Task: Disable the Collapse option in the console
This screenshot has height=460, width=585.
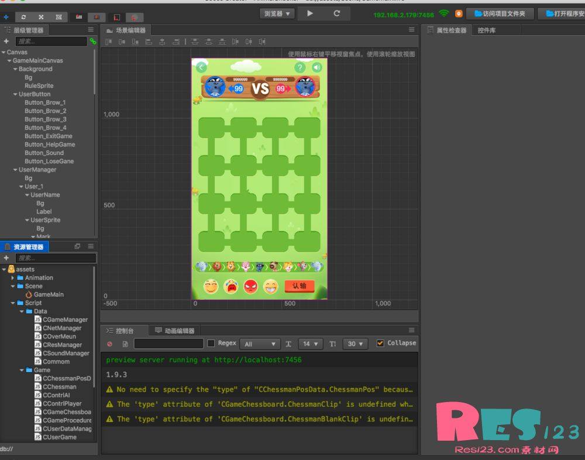Action: point(380,343)
